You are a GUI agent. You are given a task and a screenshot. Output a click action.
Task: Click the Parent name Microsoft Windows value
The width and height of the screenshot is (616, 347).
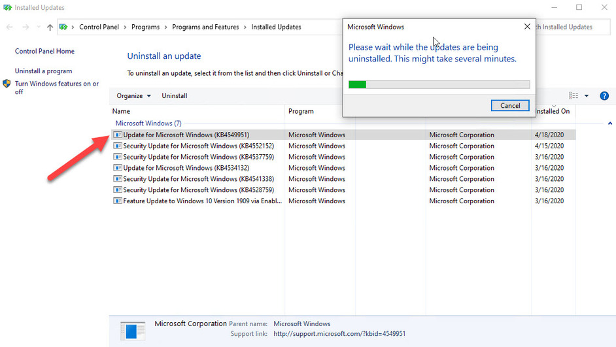tap(301, 324)
